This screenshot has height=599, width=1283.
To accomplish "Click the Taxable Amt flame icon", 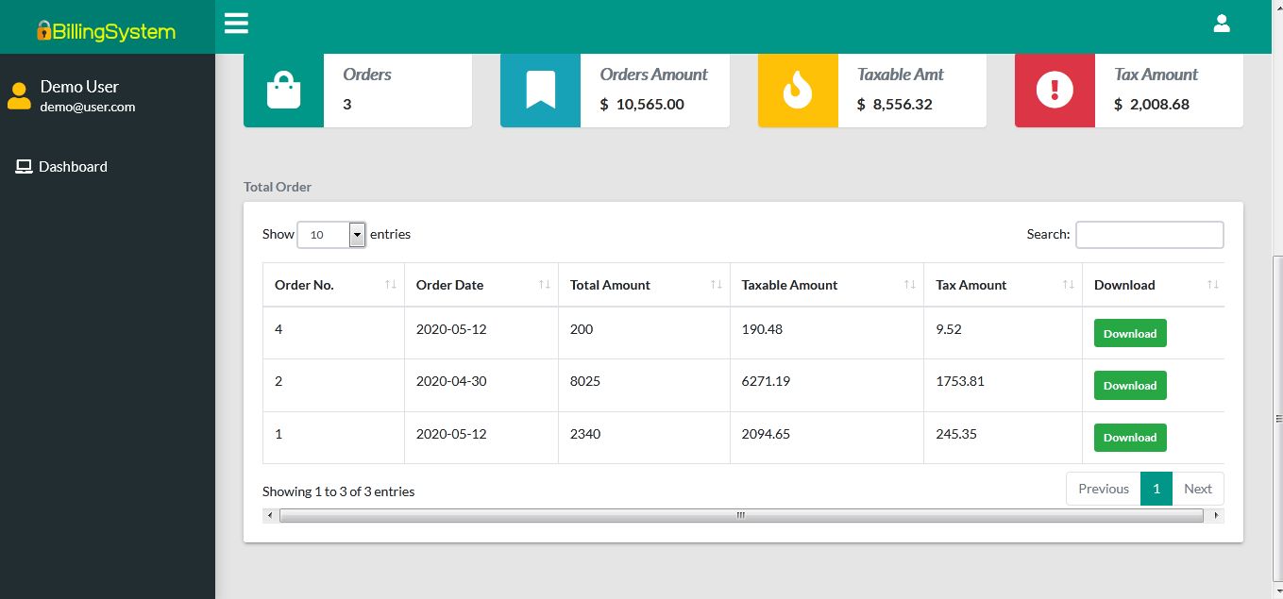I will tap(797, 91).
